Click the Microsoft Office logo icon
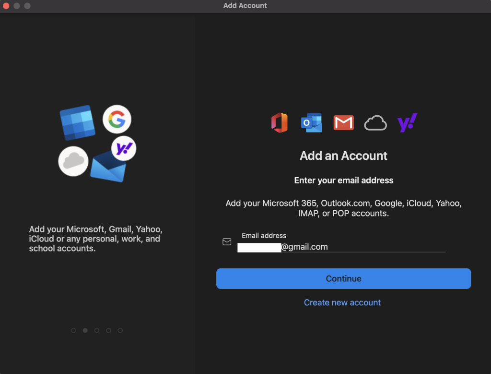491x374 pixels. coord(279,123)
